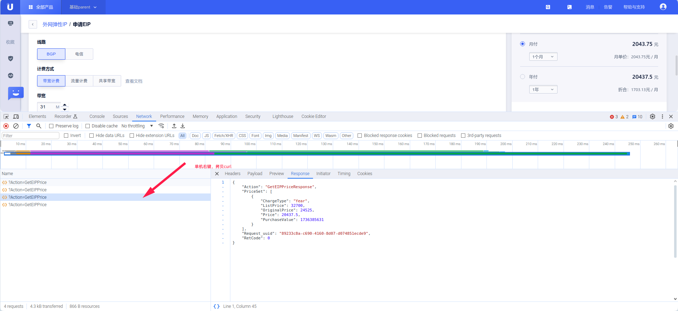
Task: Enable Preserve log checkbox
Action: pos(51,126)
